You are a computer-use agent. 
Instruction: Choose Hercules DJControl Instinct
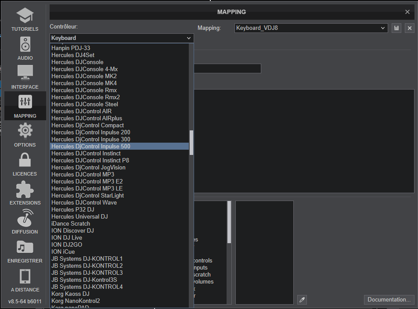119,153
